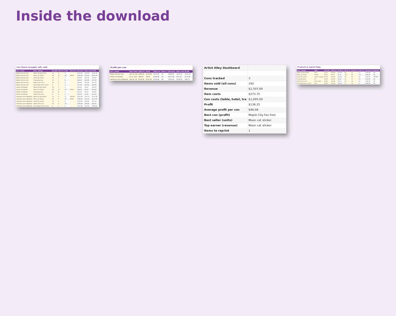Click the 'Products & reprint flags' title text

[x=309, y=67]
